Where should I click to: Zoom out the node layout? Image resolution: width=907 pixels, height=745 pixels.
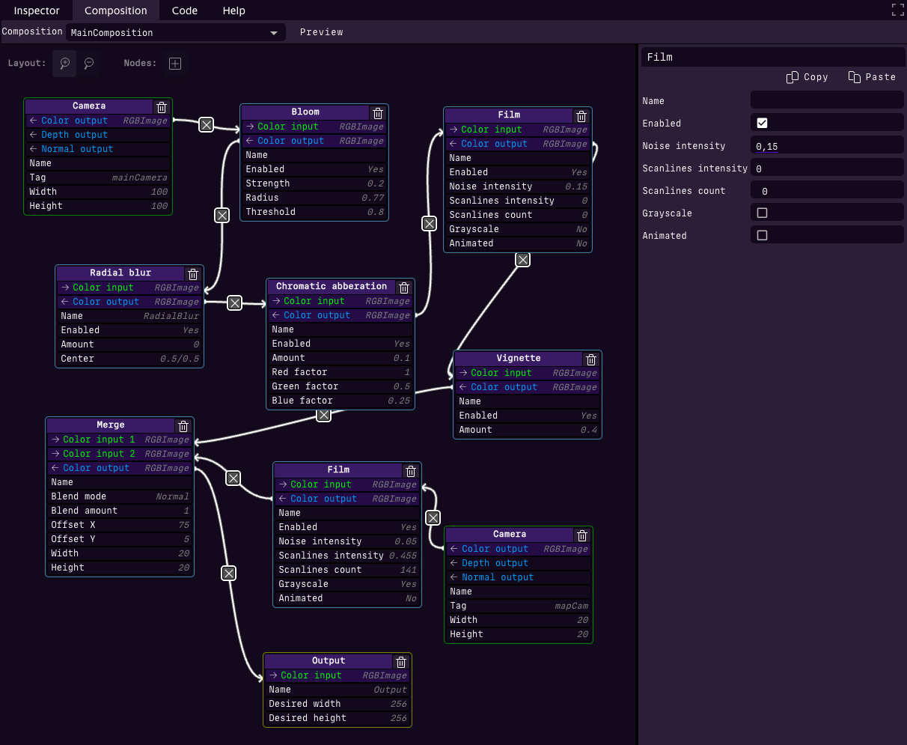89,64
